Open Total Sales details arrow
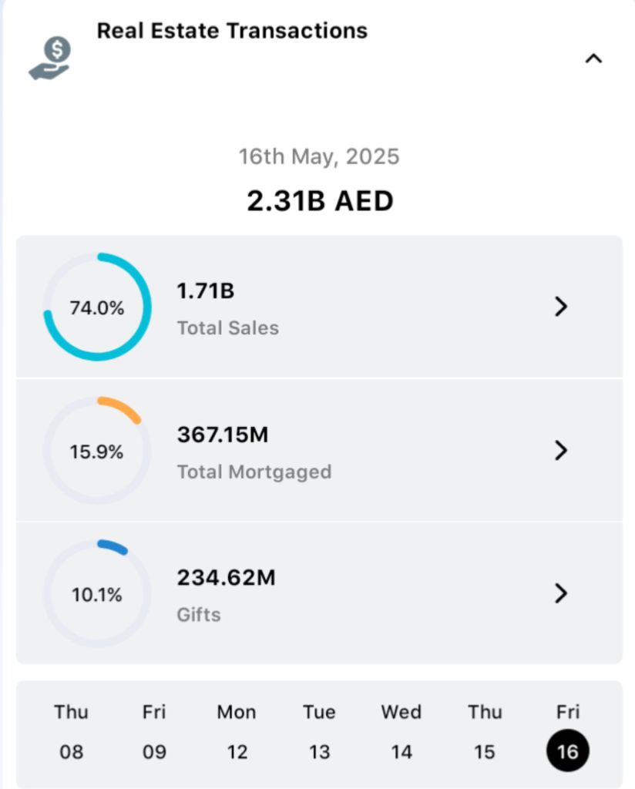This screenshot has width=635, height=789. [x=561, y=307]
